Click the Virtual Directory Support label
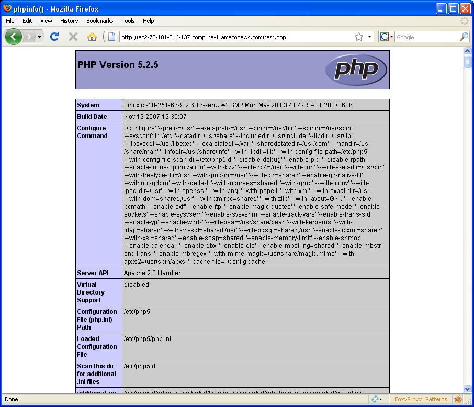The height and width of the screenshot is (407, 474). coord(91,292)
